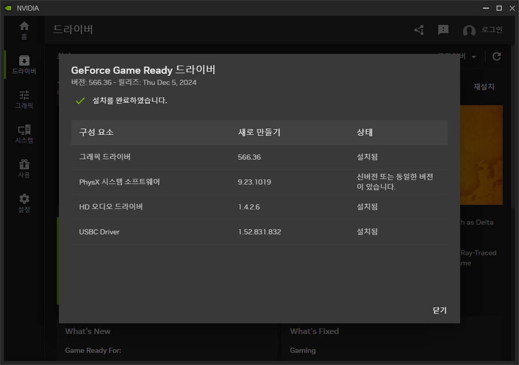Screen dimensions: 519x365
Task: Click the Game Ready For: text
Action: pyautogui.click(x=93, y=350)
